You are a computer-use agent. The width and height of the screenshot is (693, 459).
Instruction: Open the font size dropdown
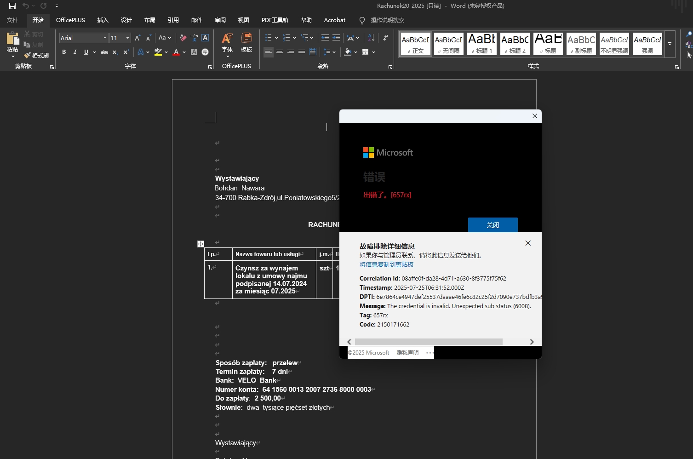pos(128,38)
